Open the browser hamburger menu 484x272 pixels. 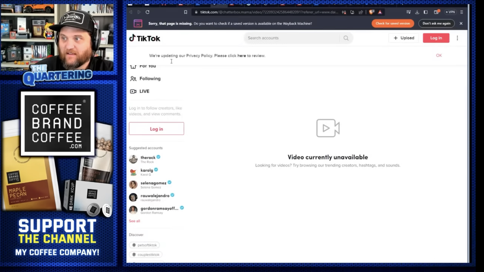point(462,12)
